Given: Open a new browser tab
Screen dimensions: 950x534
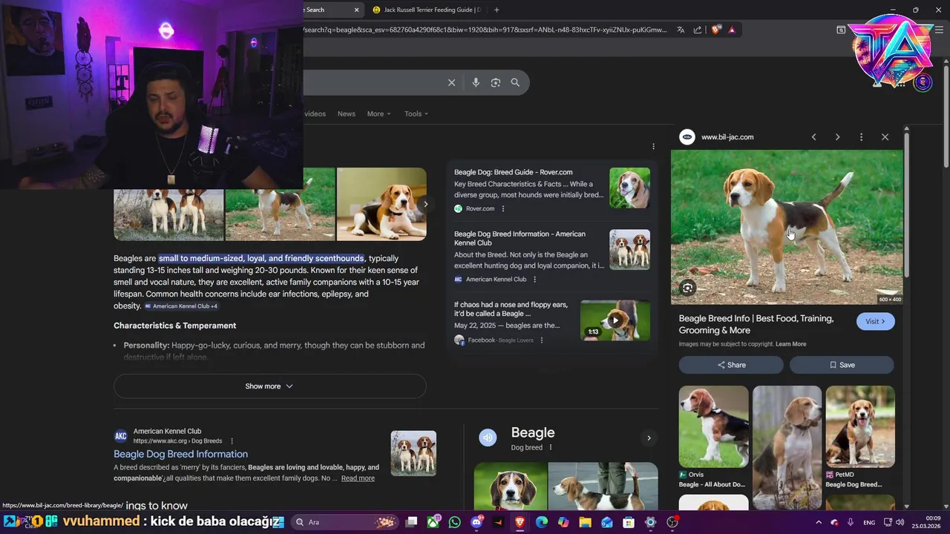Looking at the screenshot, I should coord(497,10).
